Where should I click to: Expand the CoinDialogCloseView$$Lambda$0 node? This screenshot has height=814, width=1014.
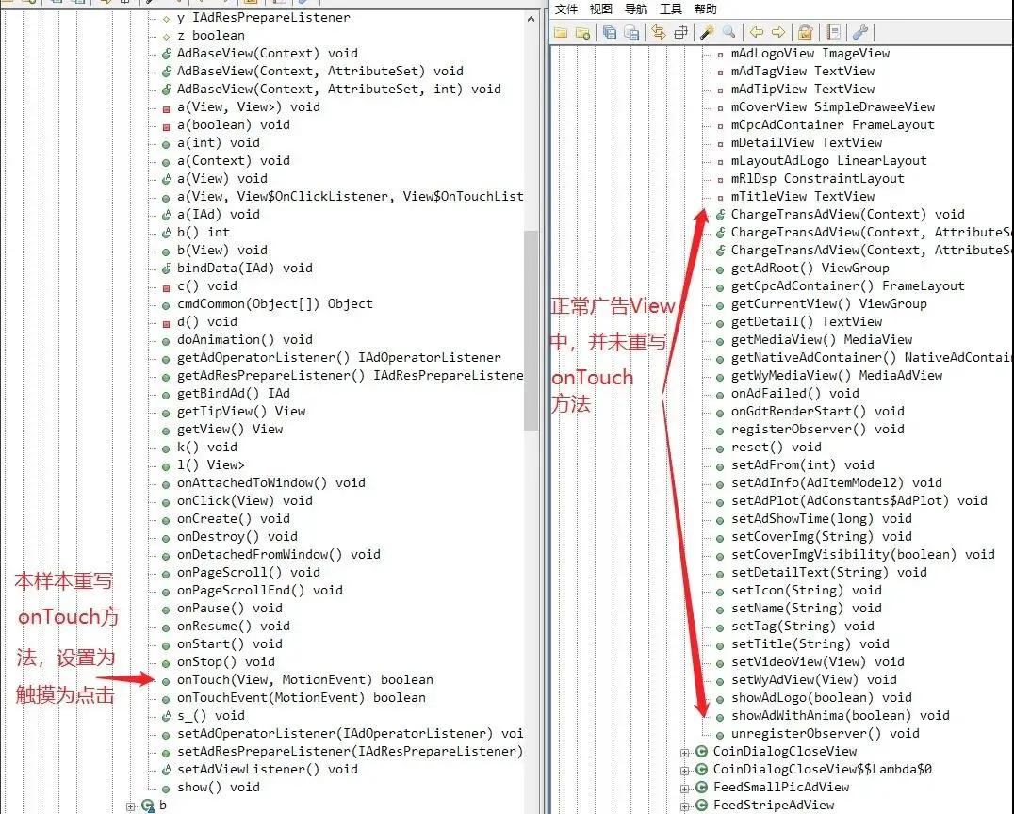684,771
